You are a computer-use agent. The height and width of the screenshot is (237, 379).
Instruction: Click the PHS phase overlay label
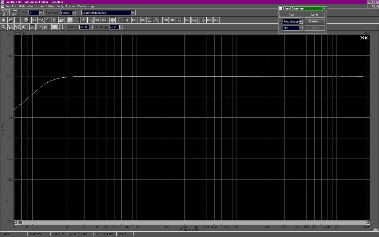tap(364, 38)
